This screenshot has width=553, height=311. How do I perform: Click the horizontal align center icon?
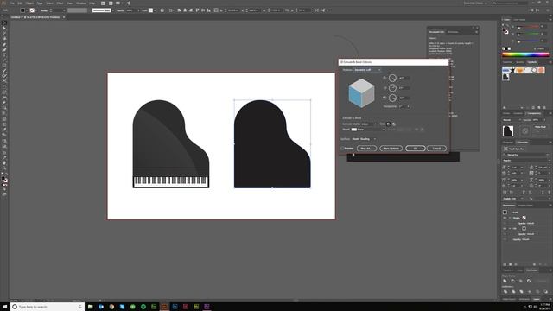(185, 10)
